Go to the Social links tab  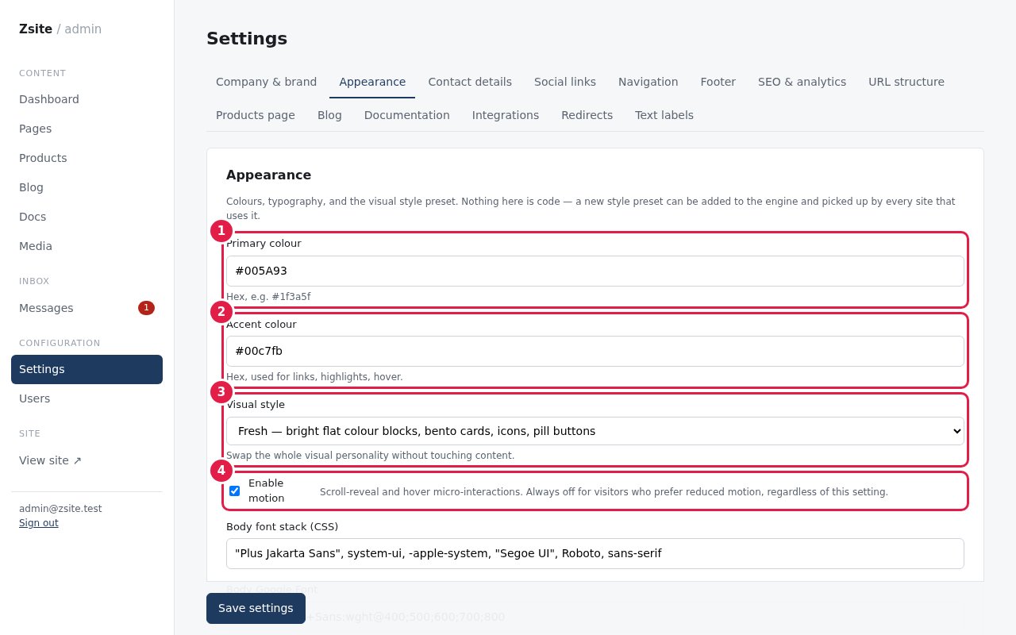point(565,82)
